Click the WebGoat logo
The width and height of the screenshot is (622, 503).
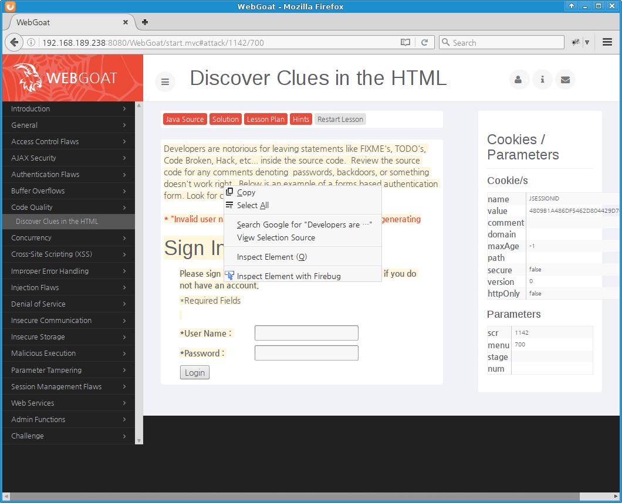tap(66, 78)
